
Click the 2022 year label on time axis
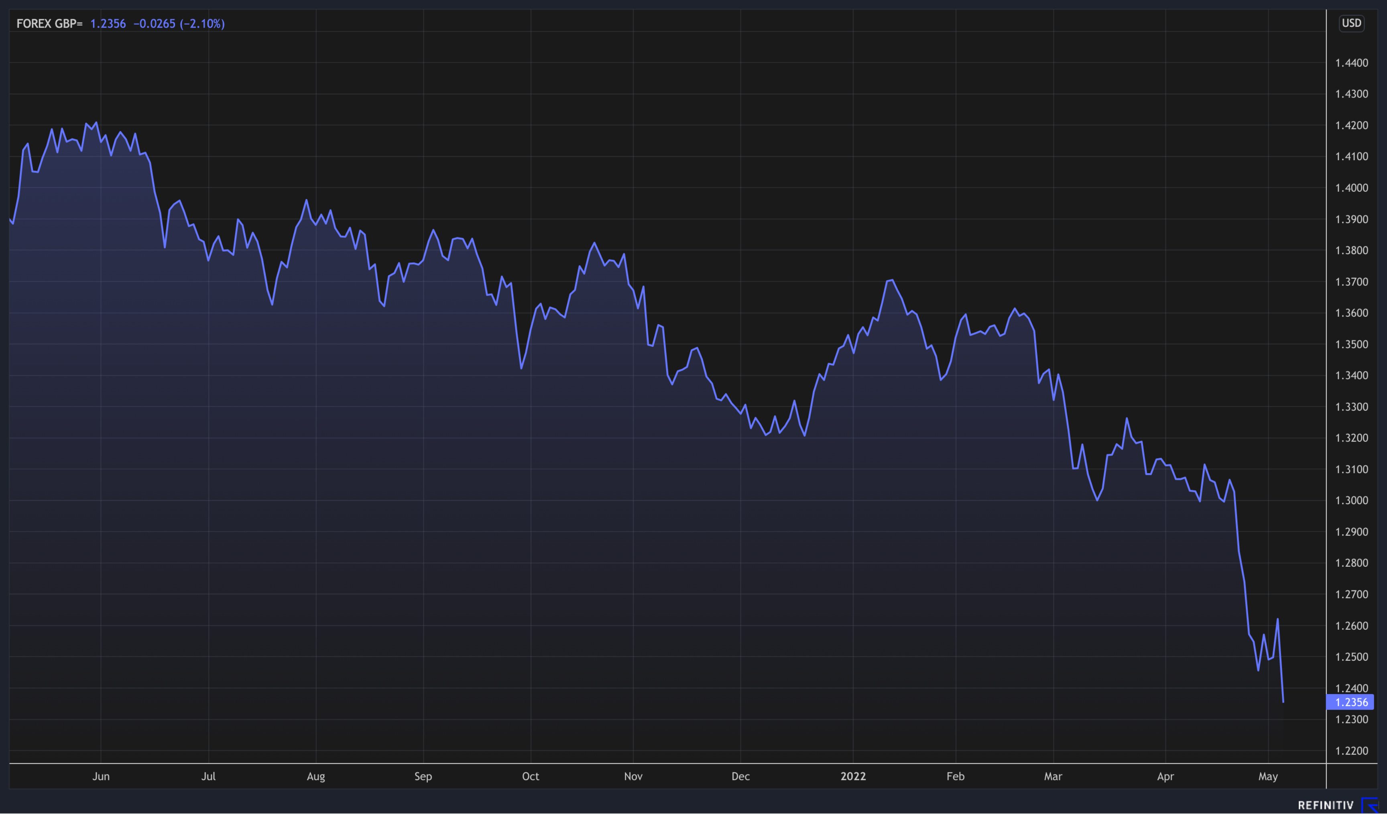pyautogui.click(x=853, y=777)
